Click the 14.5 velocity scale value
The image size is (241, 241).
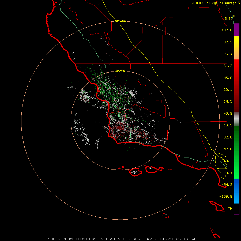[x=228, y=101]
